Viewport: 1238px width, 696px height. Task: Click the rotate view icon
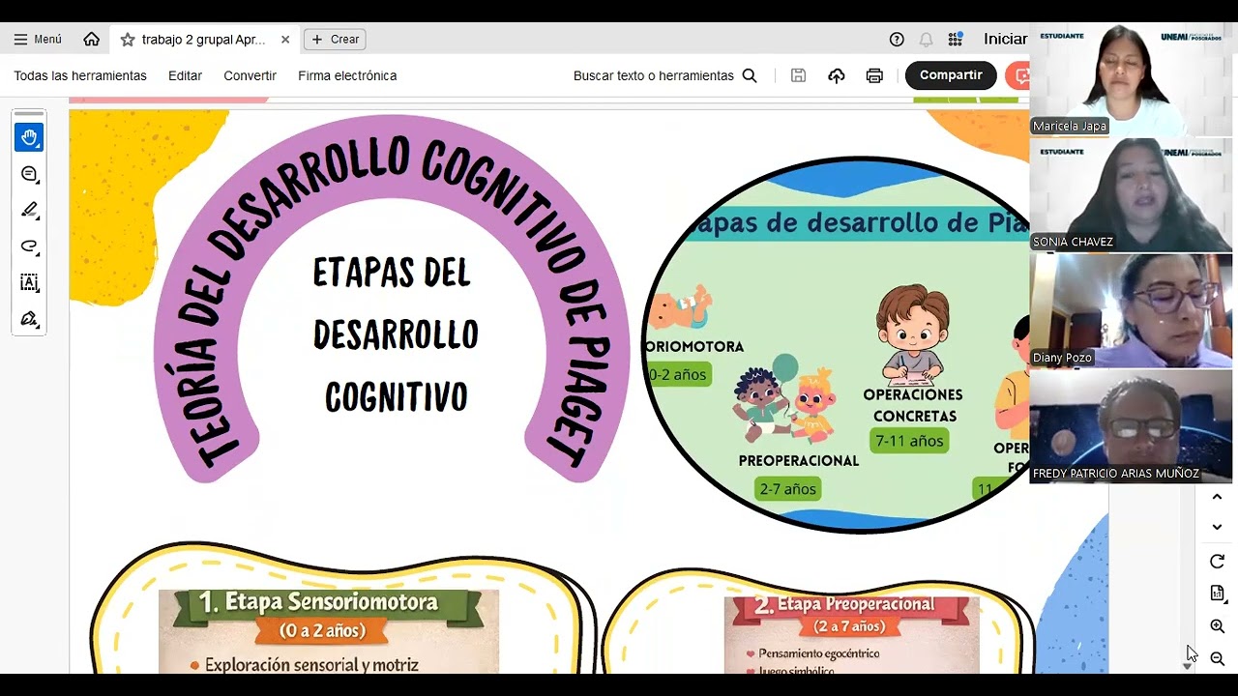click(1218, 562)
